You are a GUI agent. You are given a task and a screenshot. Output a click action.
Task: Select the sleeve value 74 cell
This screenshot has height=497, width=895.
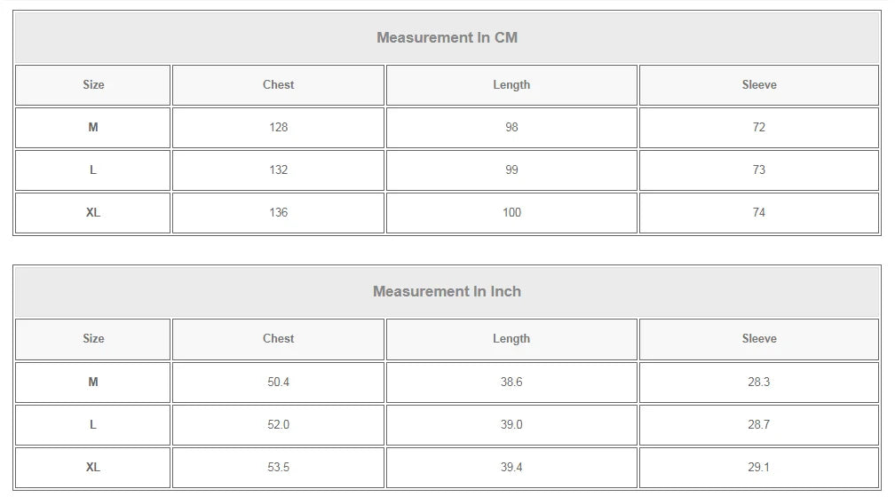coord(759,213)
